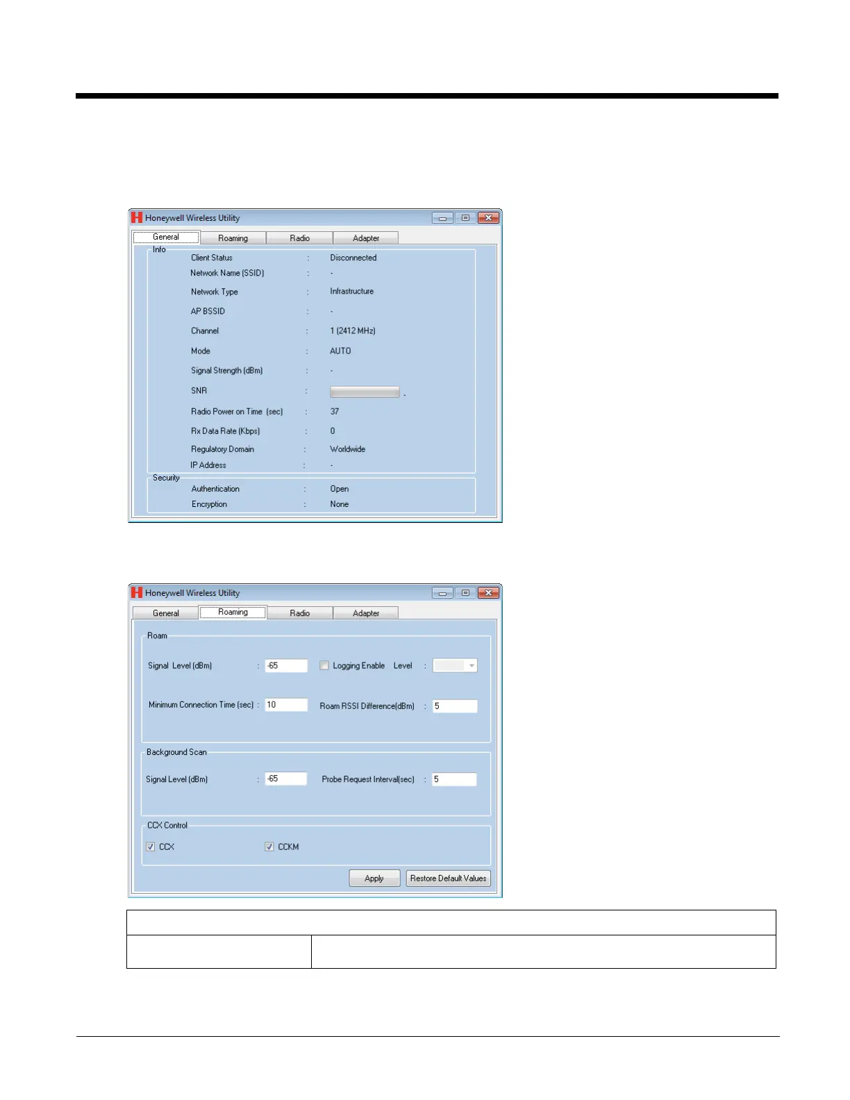Viewport: 850px width, 1100px height.
Task: Click Encryption value None
Action: (340, 504)
